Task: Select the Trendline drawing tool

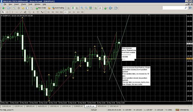Action: pyautogui.click(x=21, y=12)
